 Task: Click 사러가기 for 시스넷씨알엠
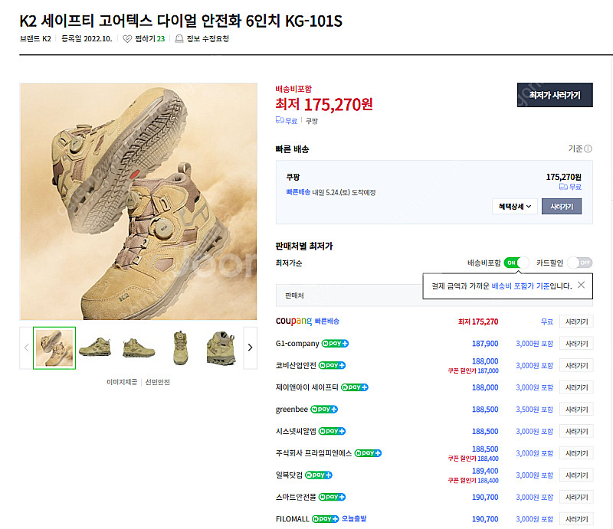click(576, 431)
